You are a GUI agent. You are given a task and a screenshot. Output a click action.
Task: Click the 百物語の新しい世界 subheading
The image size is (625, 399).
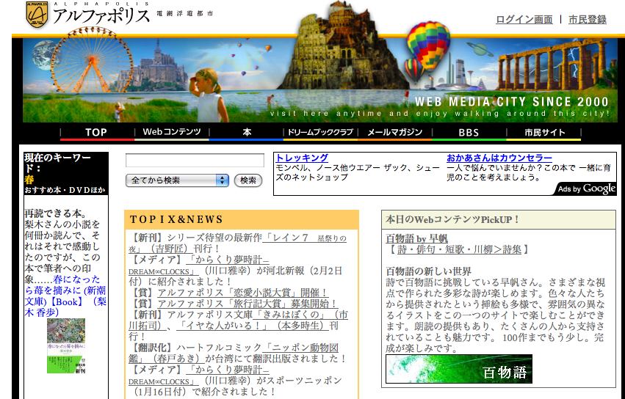point(428,271)
